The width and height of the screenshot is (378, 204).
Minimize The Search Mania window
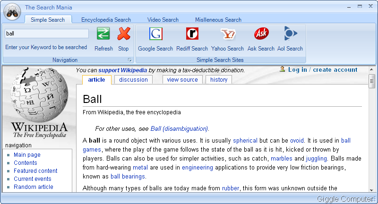click(x=349, y=7)
